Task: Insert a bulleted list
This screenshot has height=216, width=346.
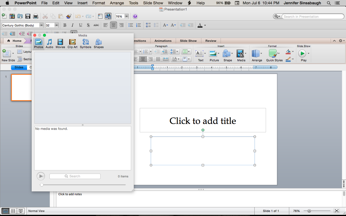Action: (x=131, y=25)
